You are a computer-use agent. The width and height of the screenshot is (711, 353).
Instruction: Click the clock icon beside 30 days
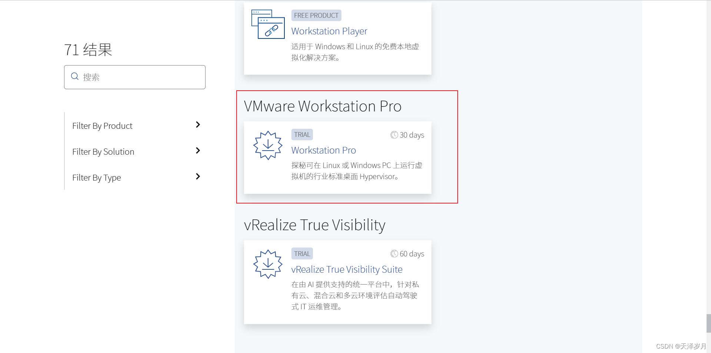[x=394, y=135]
